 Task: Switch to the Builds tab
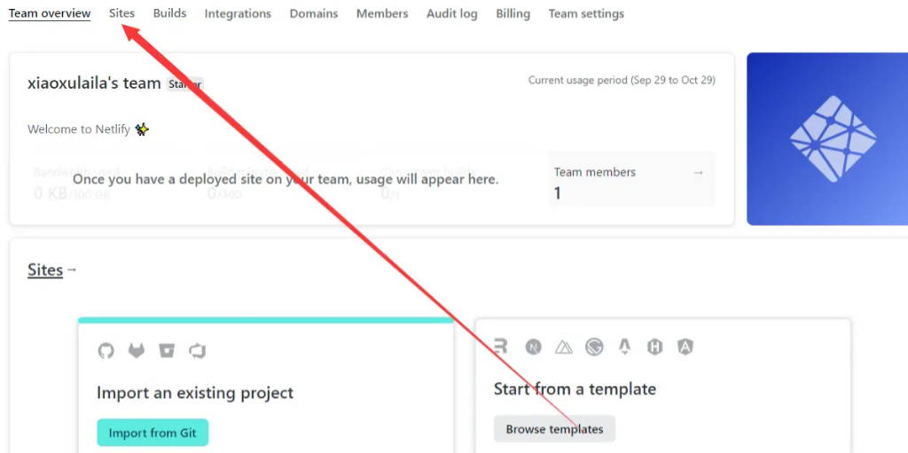pyautogui.click(x=169, y=13)
